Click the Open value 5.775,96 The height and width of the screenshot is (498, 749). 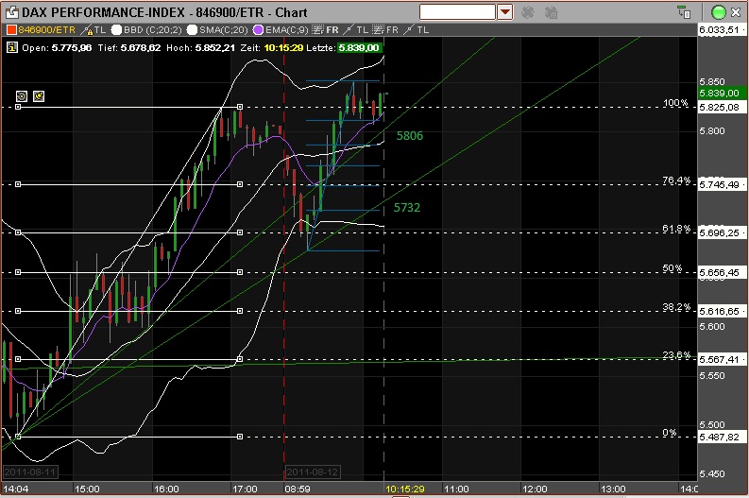pos(72,48)
